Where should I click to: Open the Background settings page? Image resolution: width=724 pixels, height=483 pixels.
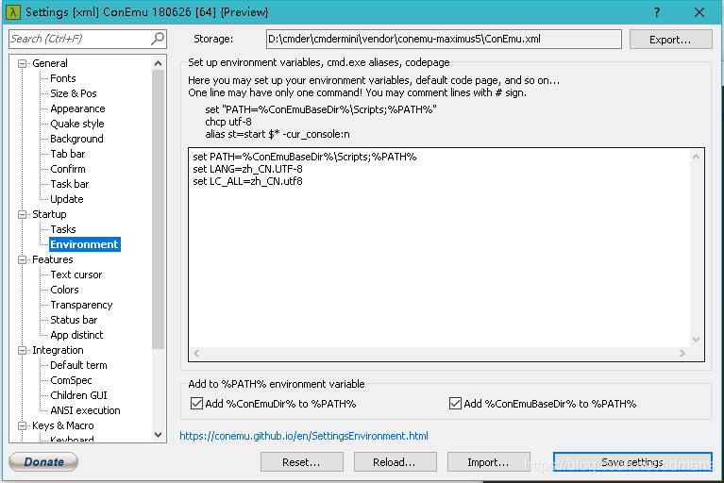pyautogui.click(x=76, y=139)
